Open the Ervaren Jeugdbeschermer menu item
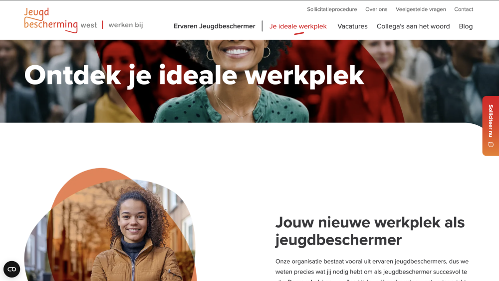The width and height of the screenshot is (499, 281). 214,26
